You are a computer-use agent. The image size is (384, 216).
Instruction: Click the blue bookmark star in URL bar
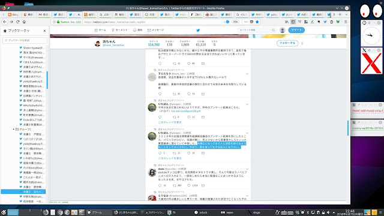tap(257, 22)
